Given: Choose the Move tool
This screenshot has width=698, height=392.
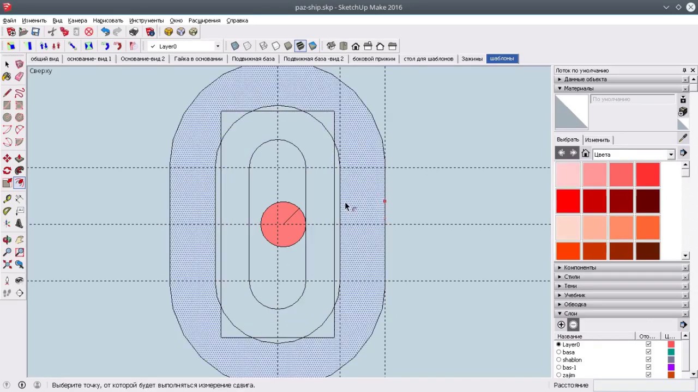Looking at the screenshot, I should (x=7, y=158).
